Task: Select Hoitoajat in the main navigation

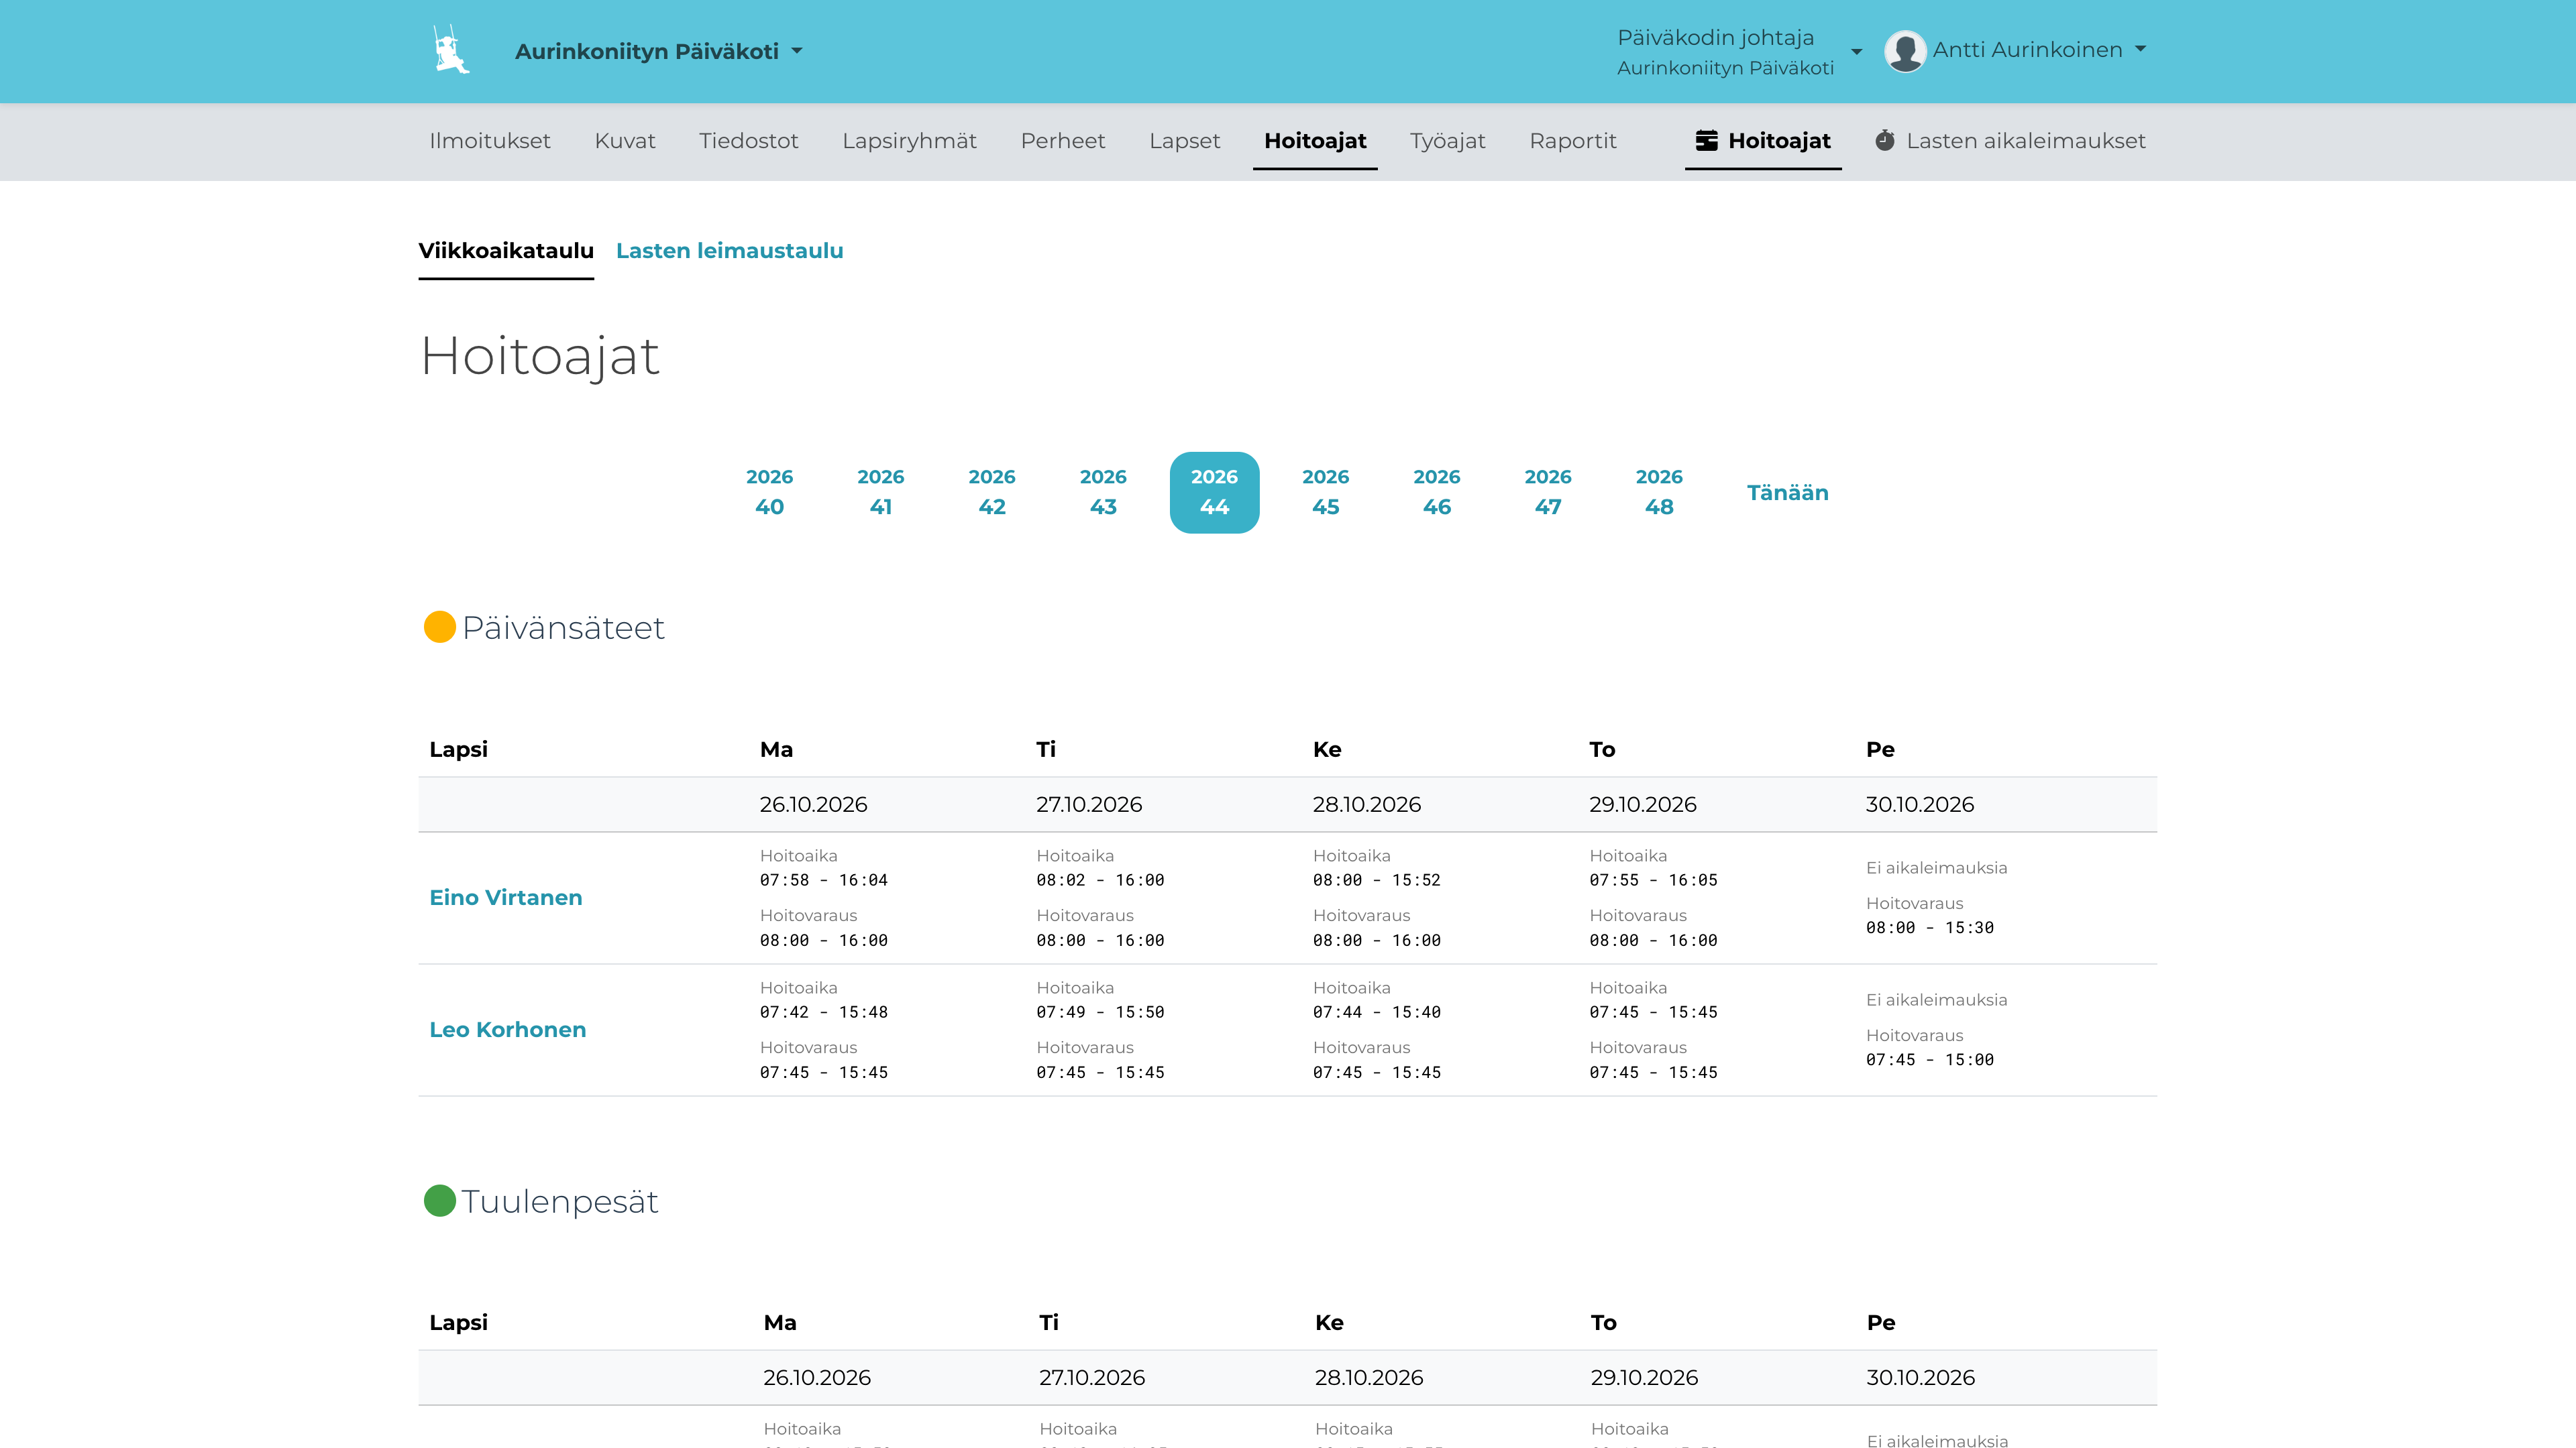Action: click(x=1315, y=141)
